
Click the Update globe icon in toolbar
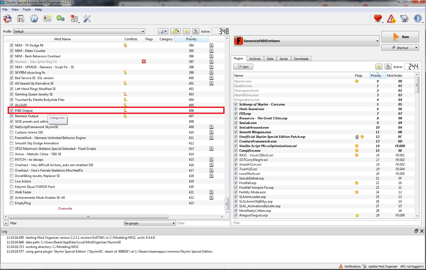(404, 18)
